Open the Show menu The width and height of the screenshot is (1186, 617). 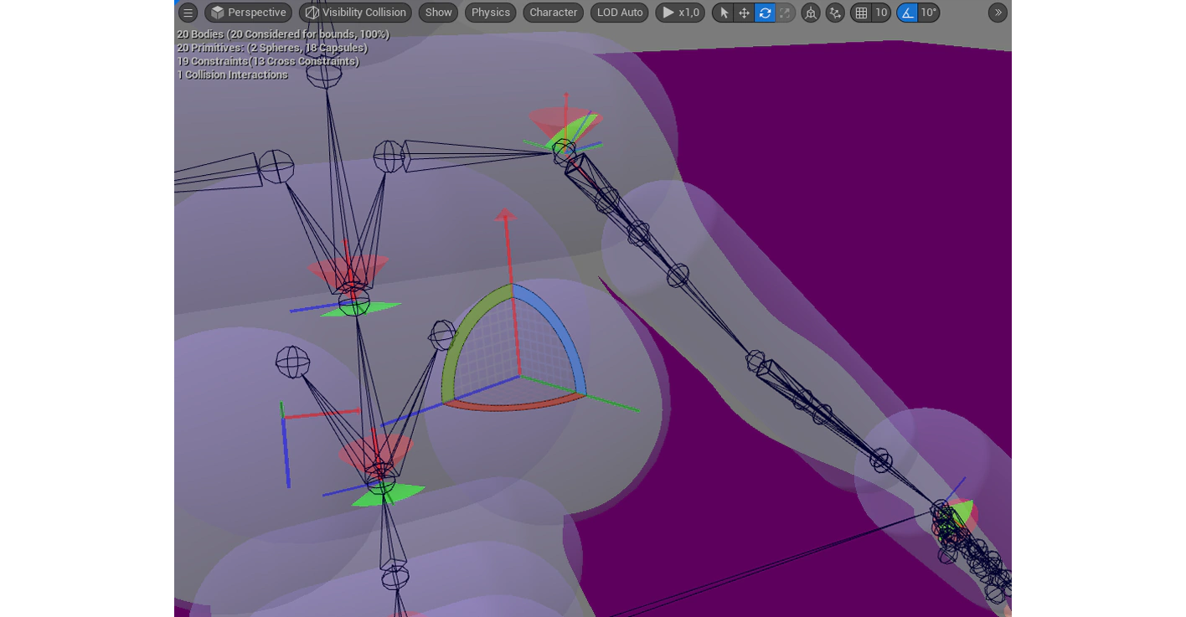[438, 13]
